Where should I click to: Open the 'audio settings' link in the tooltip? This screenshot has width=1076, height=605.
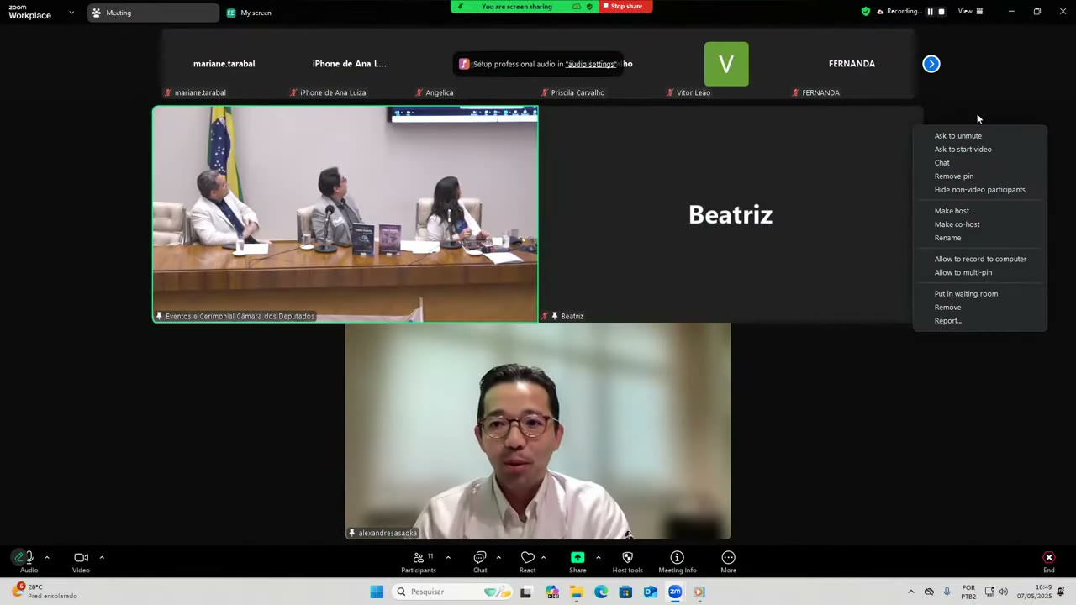(590, 64)
